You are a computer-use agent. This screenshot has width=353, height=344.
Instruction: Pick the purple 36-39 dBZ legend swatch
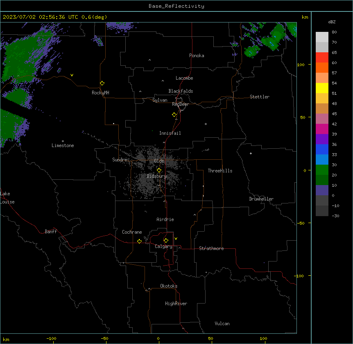(x=322, y=139)
